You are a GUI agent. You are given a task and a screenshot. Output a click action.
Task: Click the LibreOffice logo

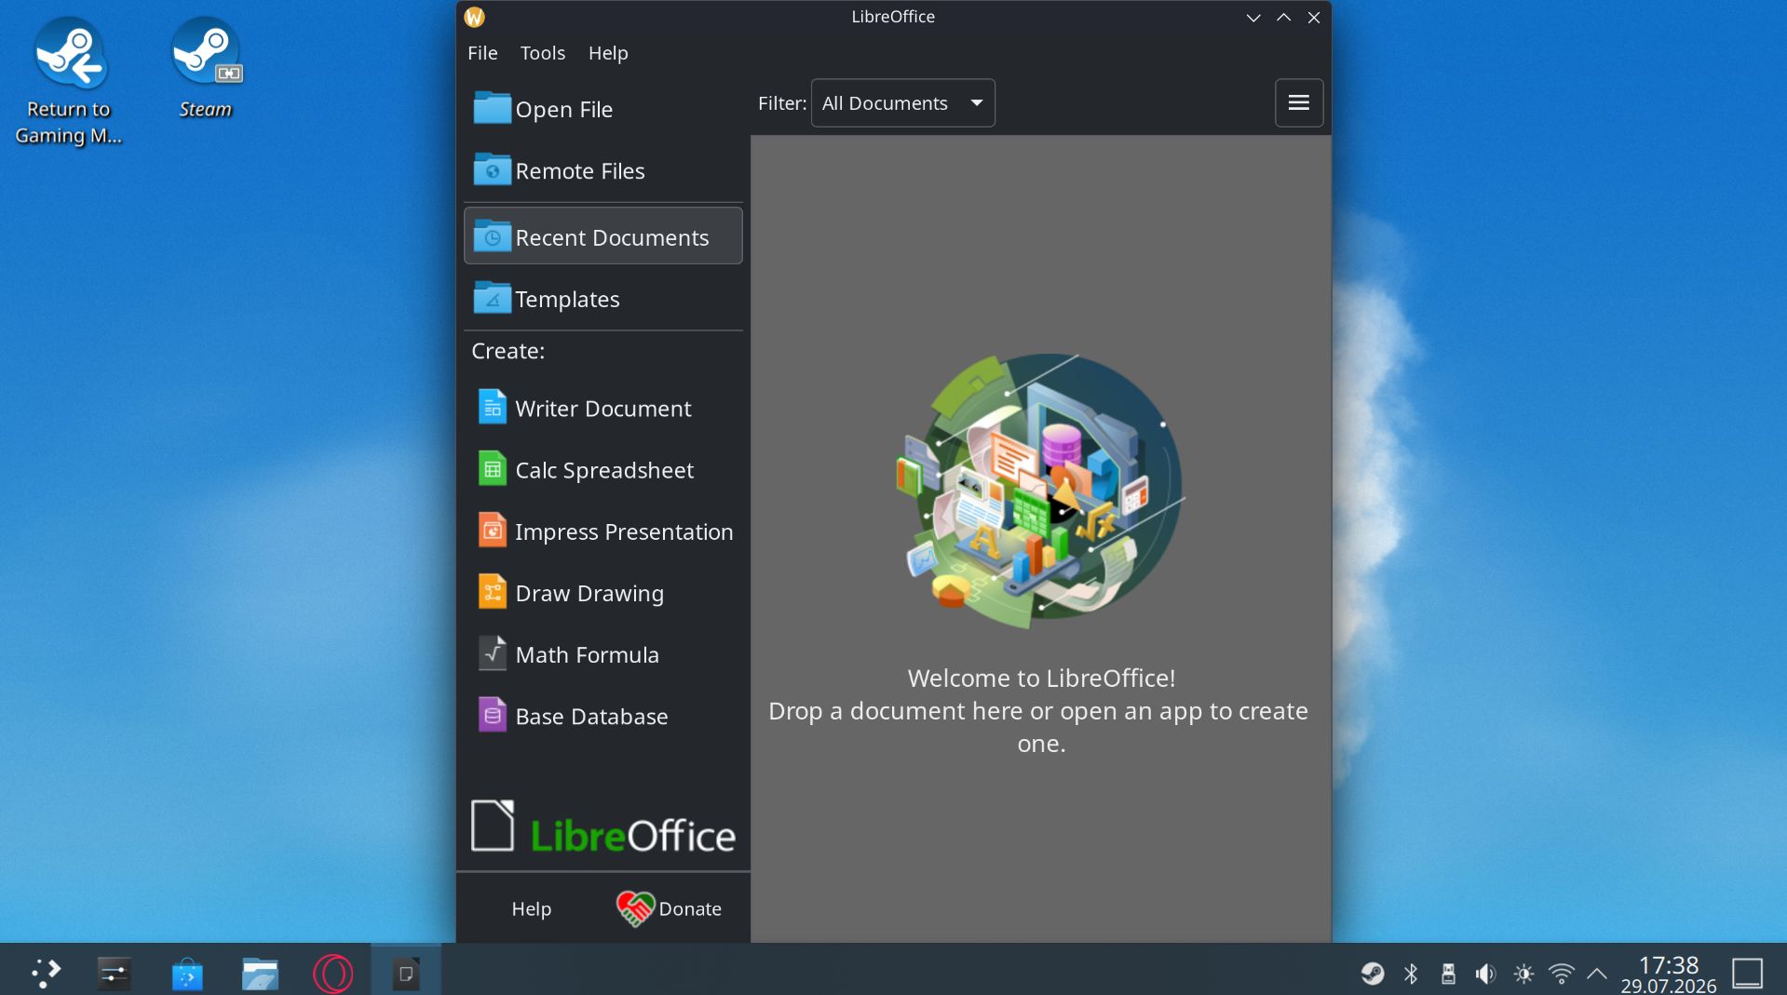tap(602, 827)
